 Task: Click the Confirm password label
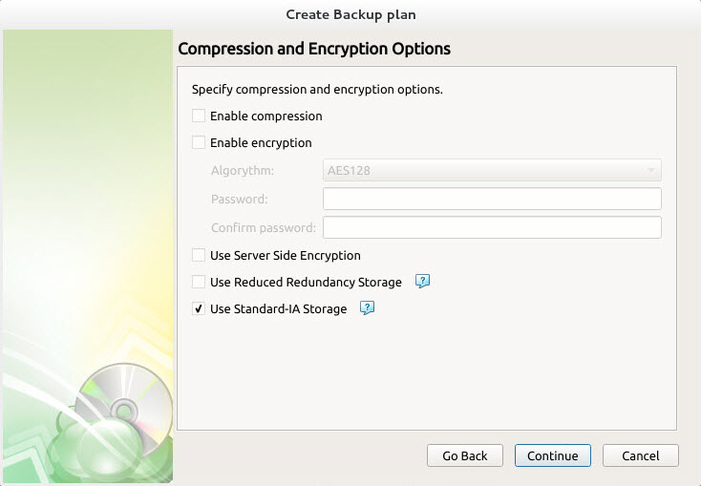click(263, 227)
